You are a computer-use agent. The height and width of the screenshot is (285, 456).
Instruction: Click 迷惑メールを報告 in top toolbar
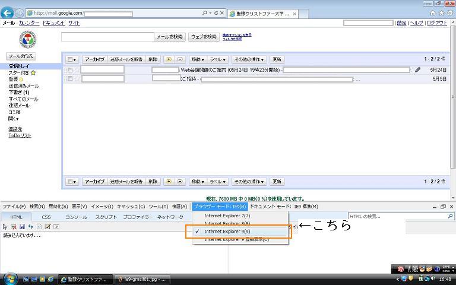[126, 59]
